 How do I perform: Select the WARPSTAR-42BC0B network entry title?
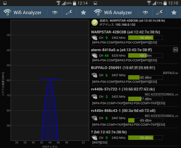pos(126,32)
